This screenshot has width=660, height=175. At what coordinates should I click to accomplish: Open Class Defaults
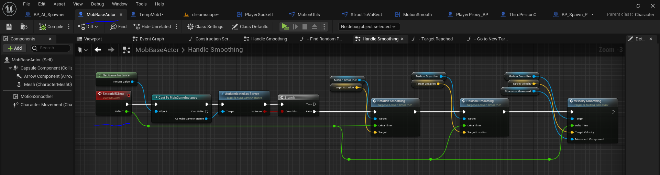point(250,27)
